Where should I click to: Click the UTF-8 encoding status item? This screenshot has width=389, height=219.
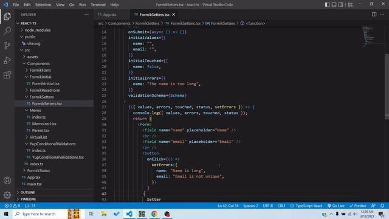coord(267,206)
